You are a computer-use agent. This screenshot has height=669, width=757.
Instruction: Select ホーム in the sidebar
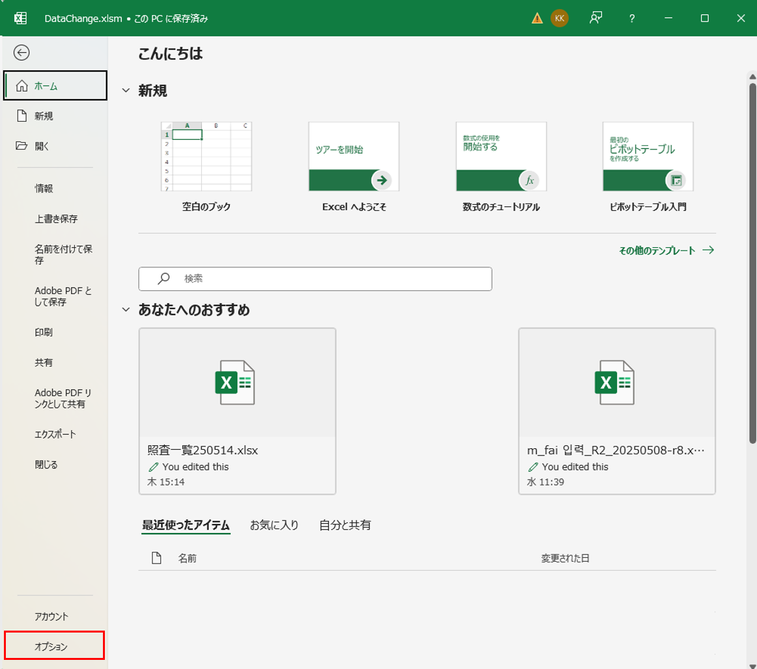pos(55,86)
